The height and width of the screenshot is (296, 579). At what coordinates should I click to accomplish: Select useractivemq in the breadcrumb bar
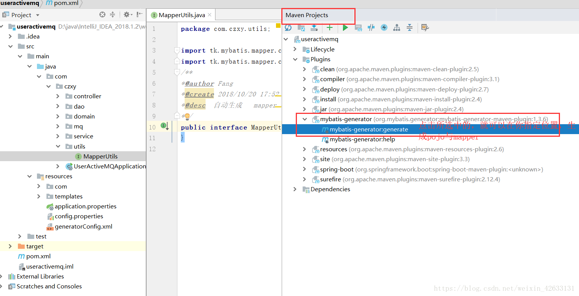(x=20, y=3)
